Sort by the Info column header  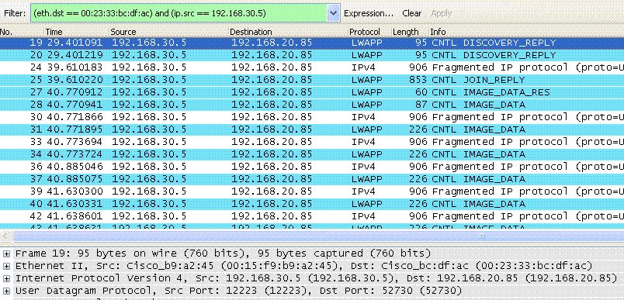click(526, 32)
